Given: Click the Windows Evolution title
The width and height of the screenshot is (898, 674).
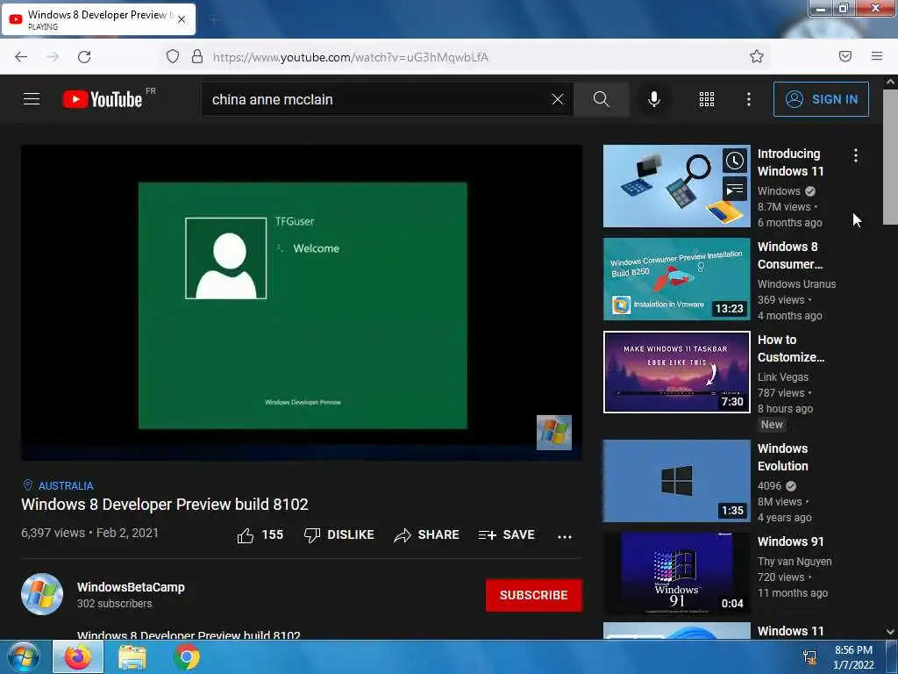Looking at the screenshot, I should [783, 457].
